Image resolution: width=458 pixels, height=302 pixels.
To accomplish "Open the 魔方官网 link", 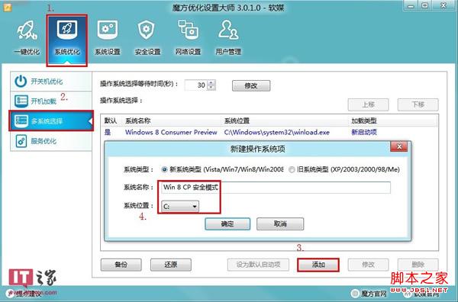I will pos(369,294).
